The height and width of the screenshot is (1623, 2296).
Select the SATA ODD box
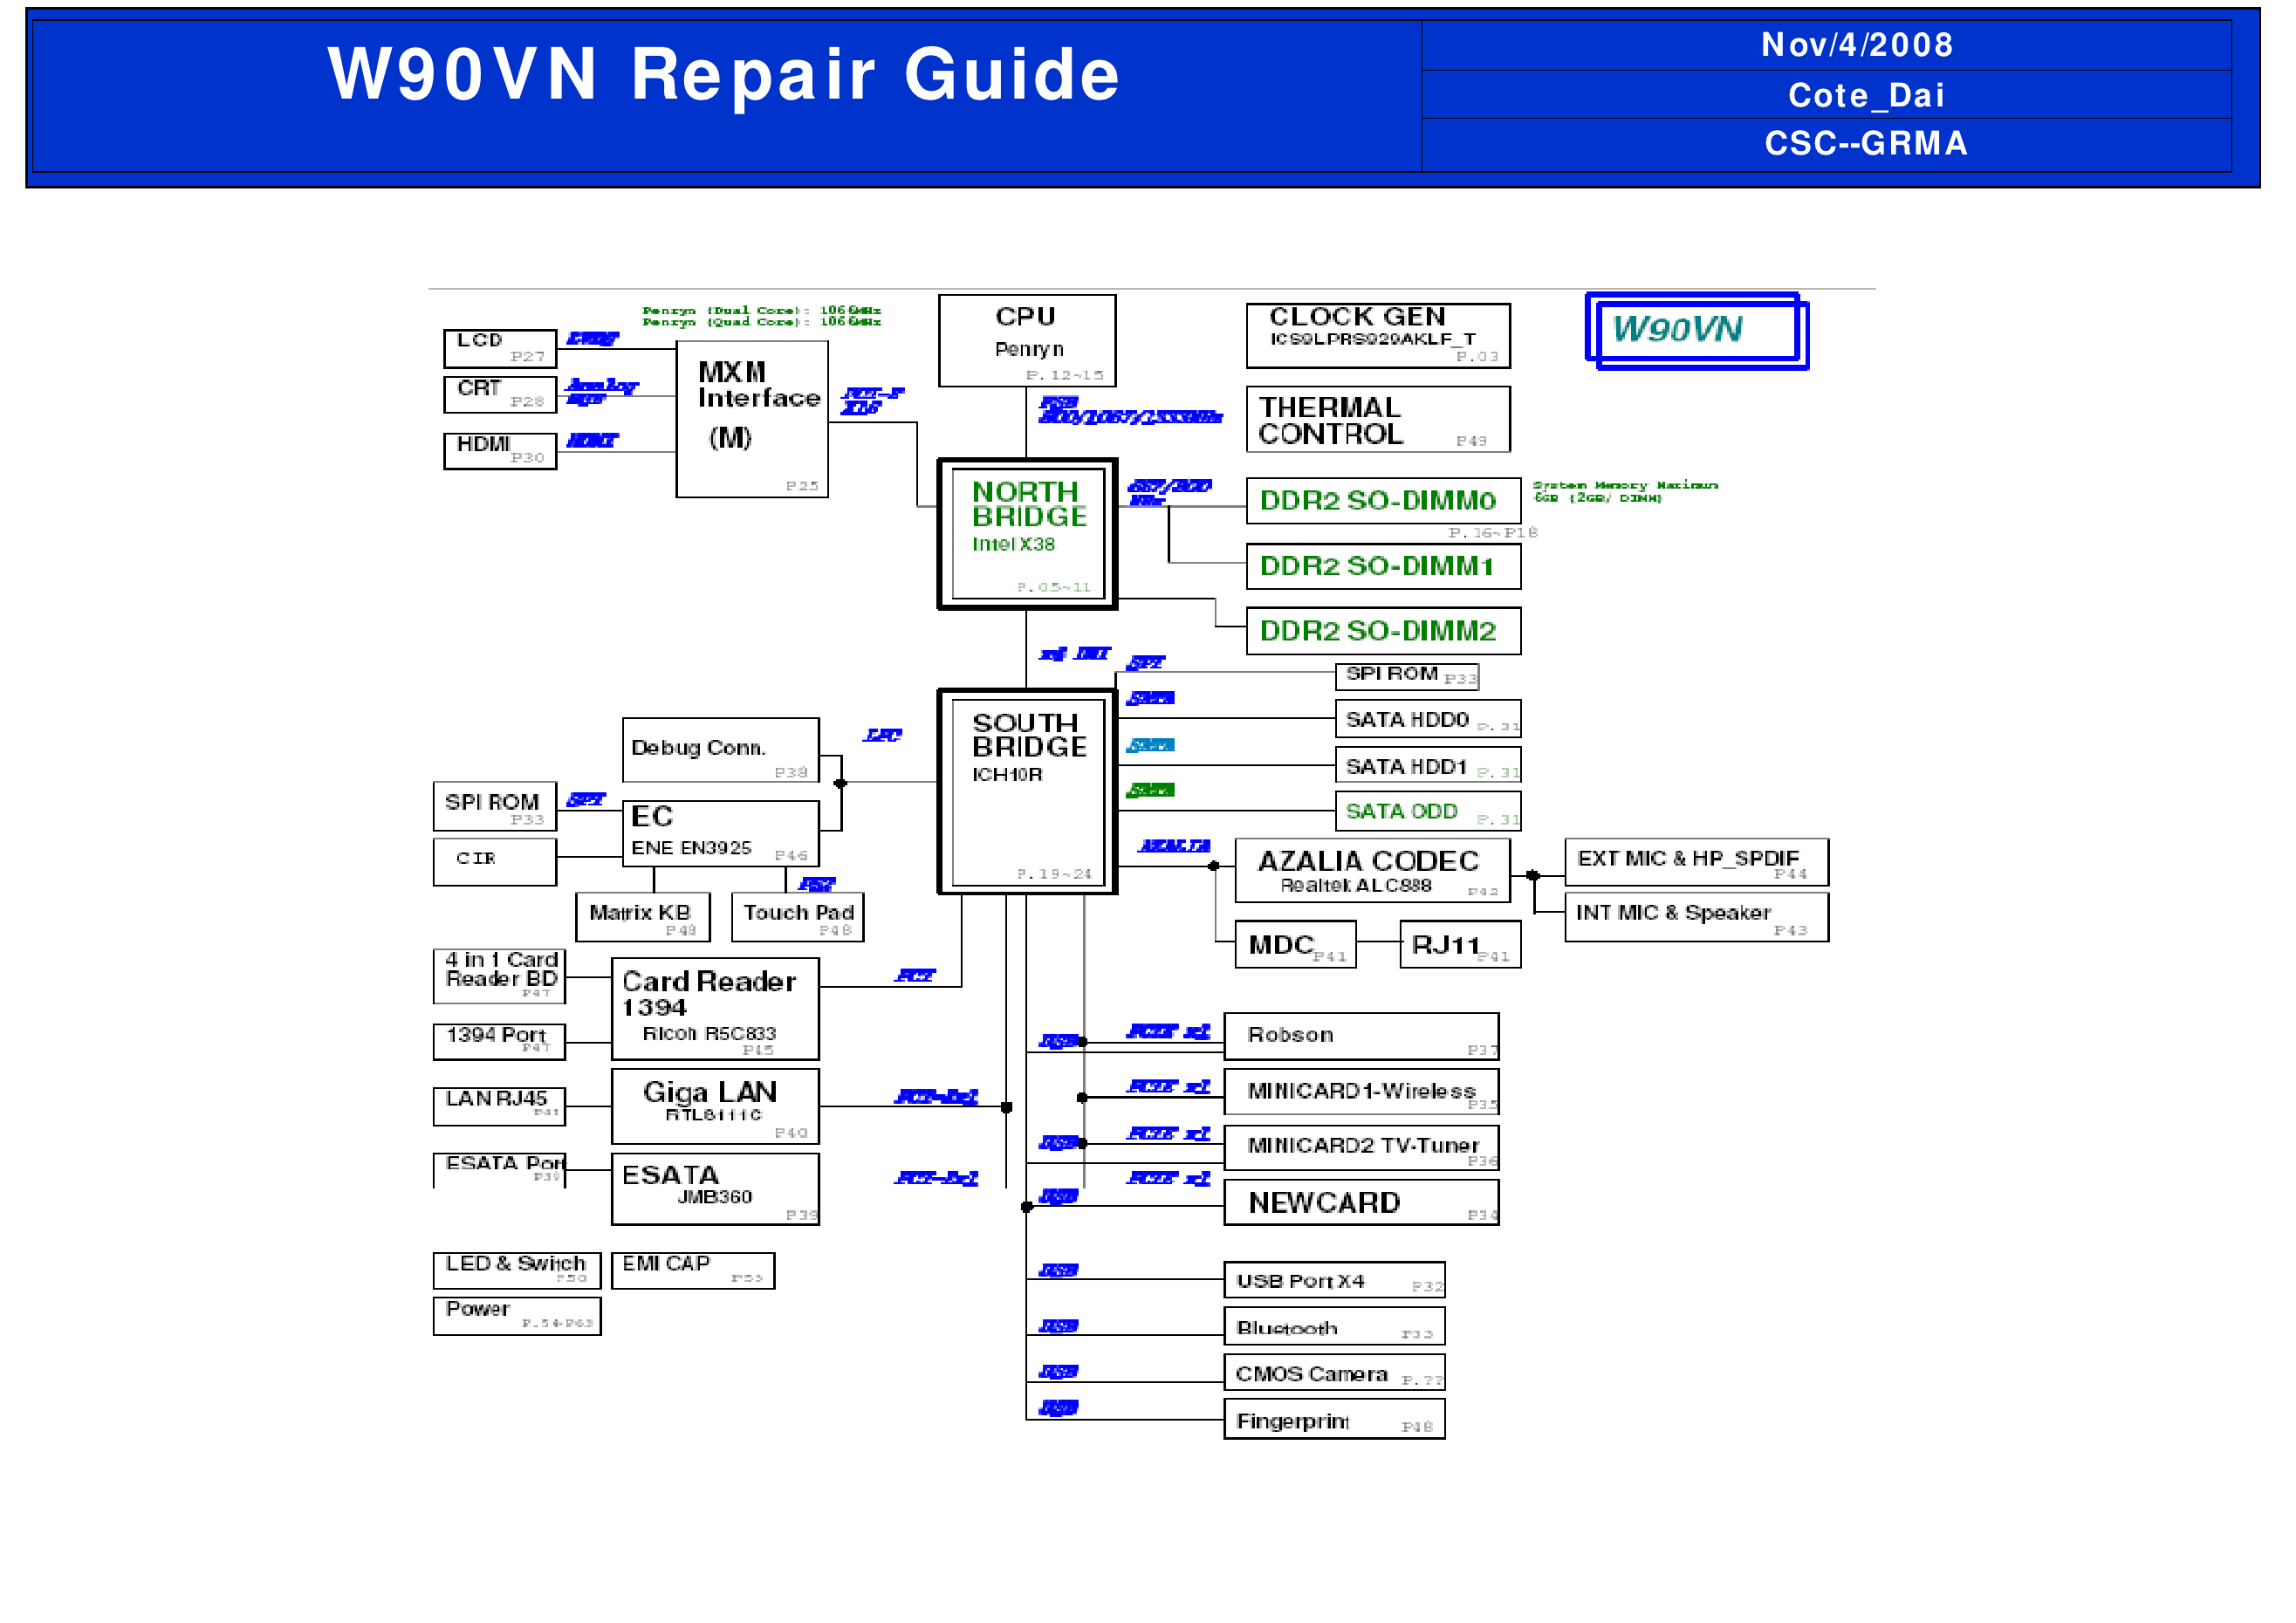[1427, 811]
